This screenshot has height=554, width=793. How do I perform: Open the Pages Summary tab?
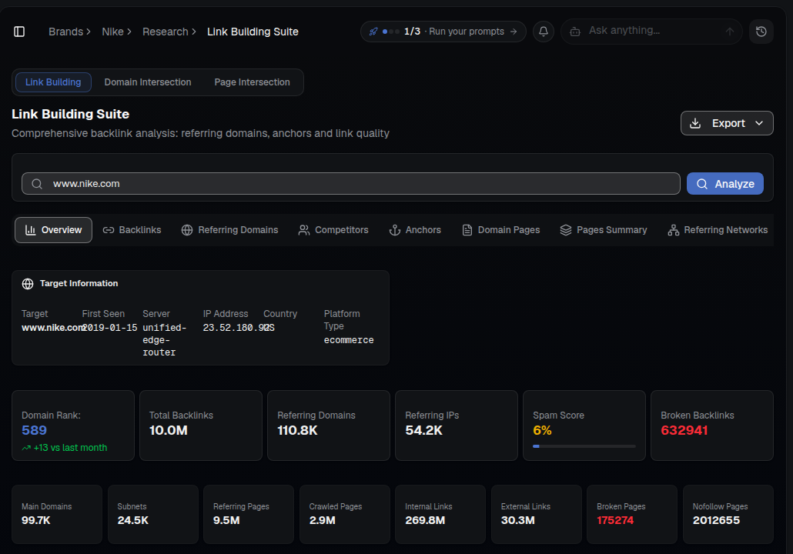click(604, 230)
